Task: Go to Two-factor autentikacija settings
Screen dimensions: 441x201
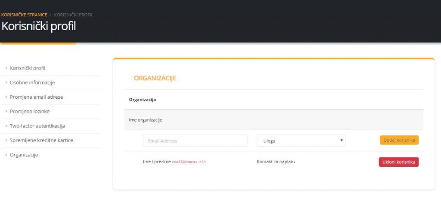Action: coord(37,126)
